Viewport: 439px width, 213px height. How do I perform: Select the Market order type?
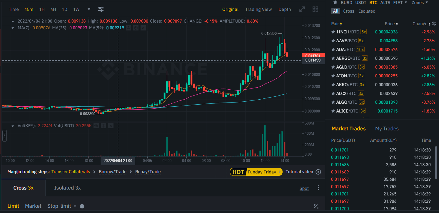coord(33,206)
